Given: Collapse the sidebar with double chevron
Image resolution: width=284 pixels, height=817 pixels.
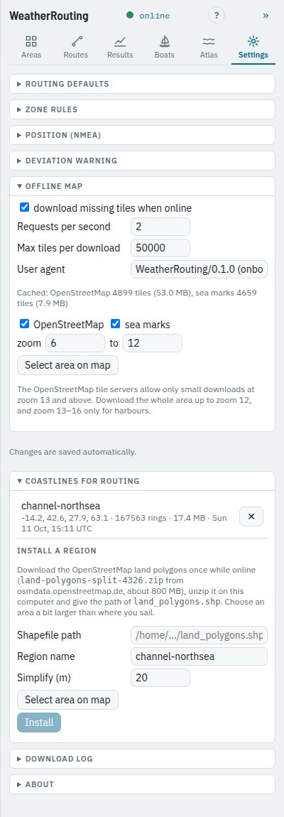Looking at the screenshot, I should pos(266,16).
